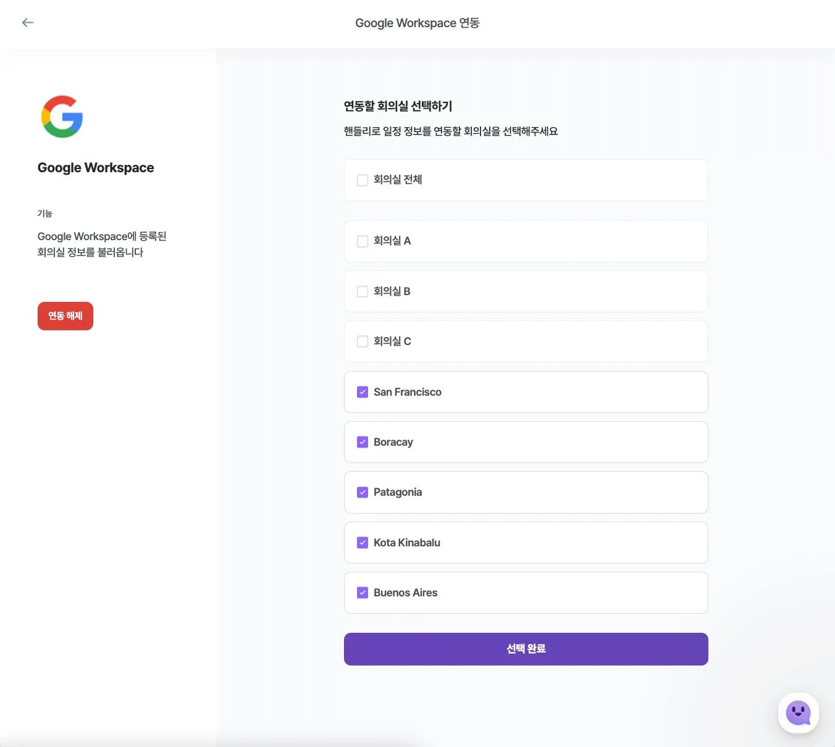Viewport: 835px width, 747px height.
Task: Select the San Francisco room label
Action: coord(408,392)
